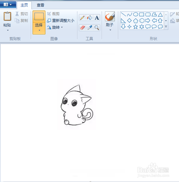The width and height of the screenshot is (179, 182).
Task: Choose the Down arrow shape
Action: click(x=123, y=26)
